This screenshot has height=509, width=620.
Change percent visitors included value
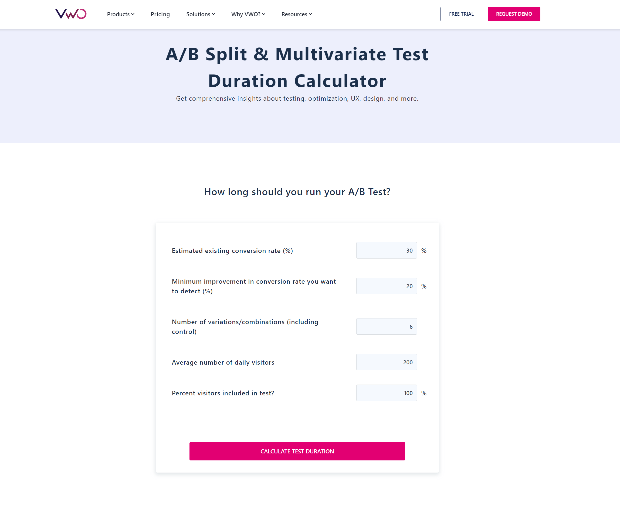[387, 393]
